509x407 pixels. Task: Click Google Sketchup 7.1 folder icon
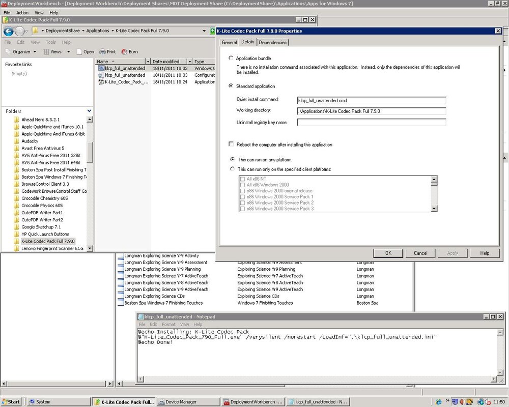click(17, 227)
